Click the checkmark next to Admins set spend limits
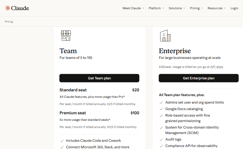Image resolution: width=243 pixels, height=149 pixels. (161, 102)
